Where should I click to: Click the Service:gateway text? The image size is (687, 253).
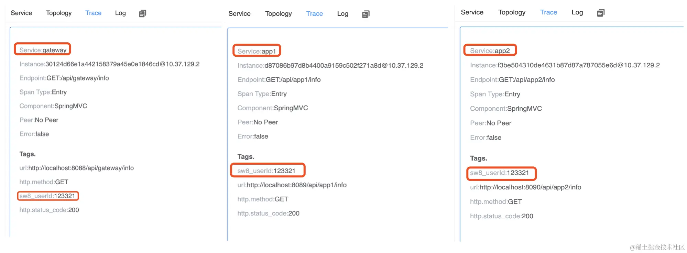[43, 50]
